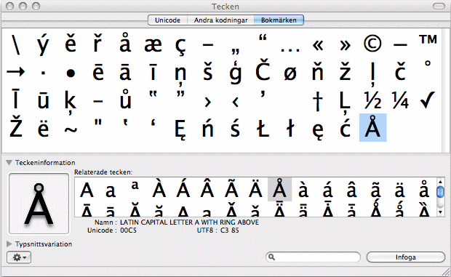451x277 pixels.
Task: Click the window resize grip corner
Action: [446, 272]
